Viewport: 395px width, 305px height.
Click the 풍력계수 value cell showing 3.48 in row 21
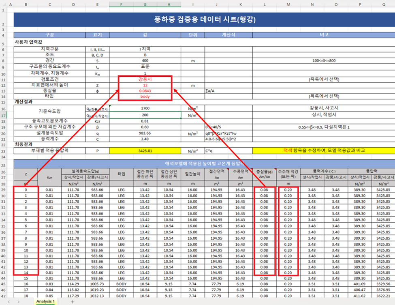(x=145, y=139)
